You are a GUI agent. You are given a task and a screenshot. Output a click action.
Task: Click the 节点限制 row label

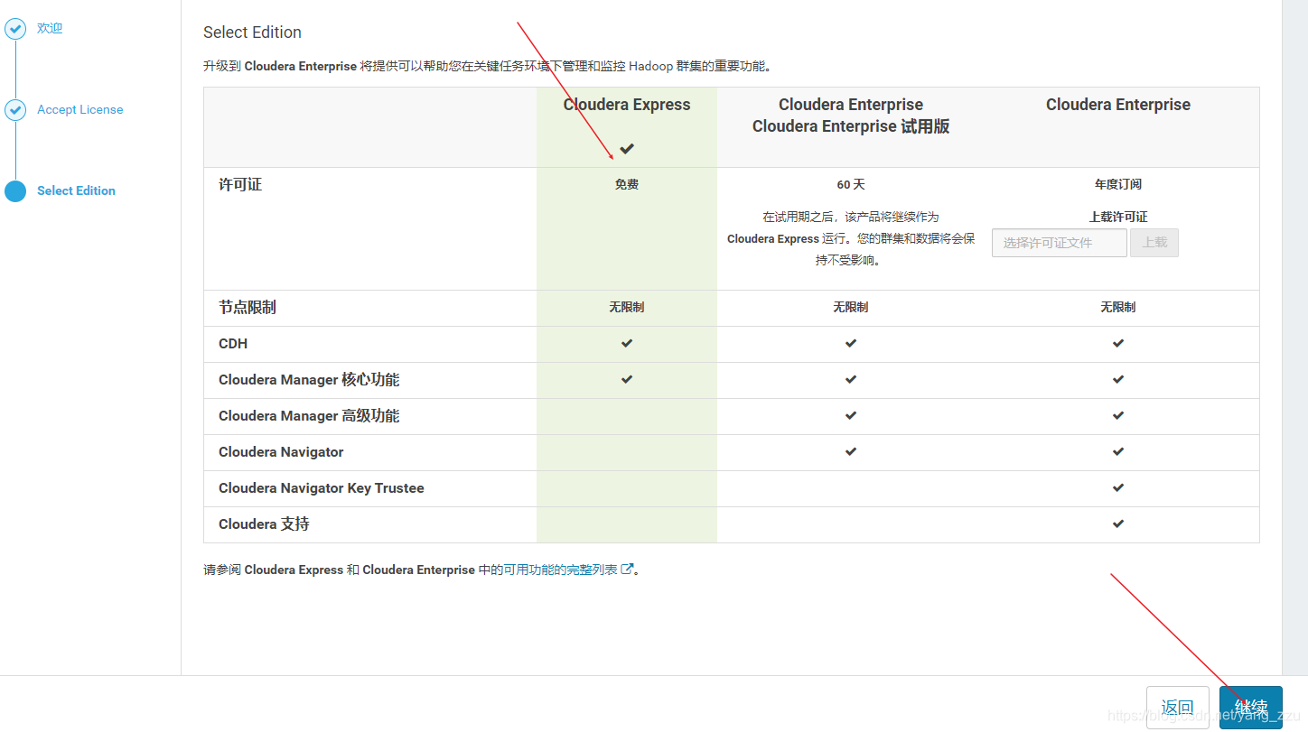pyautogui.click(x=248, y=308)
